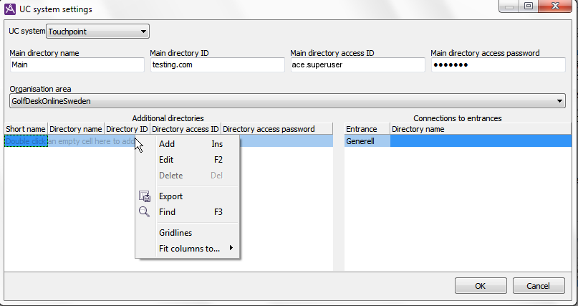Select Add from the context menu
Viewport: 578px width, 306px height.
167,144
